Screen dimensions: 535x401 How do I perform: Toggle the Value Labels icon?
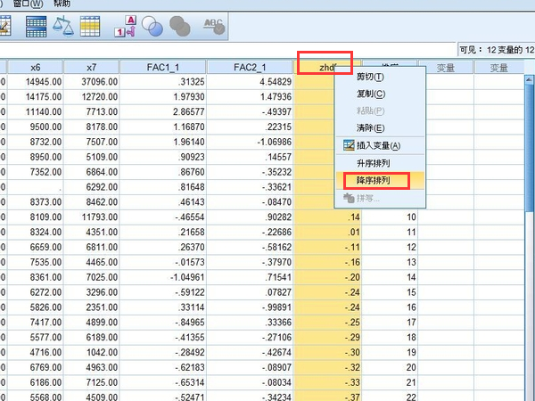point(125,26)
